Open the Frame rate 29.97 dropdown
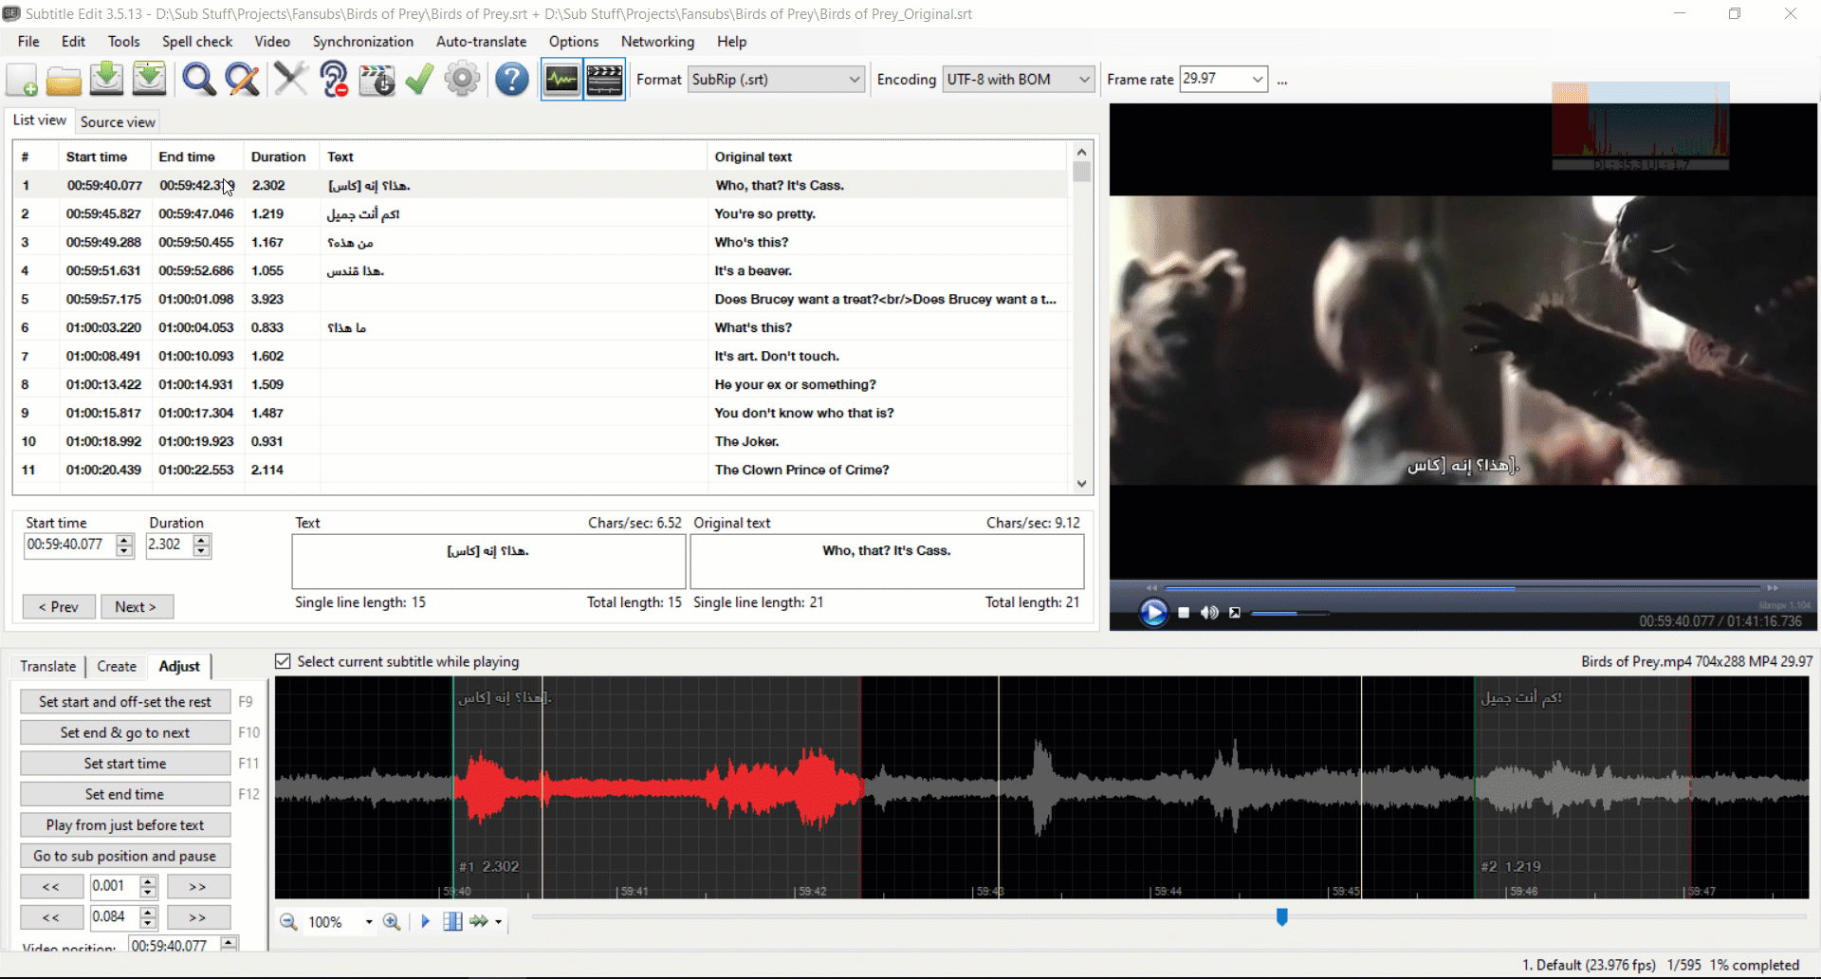Screen dimensions: 1821x979 (x=1258, y=80)
